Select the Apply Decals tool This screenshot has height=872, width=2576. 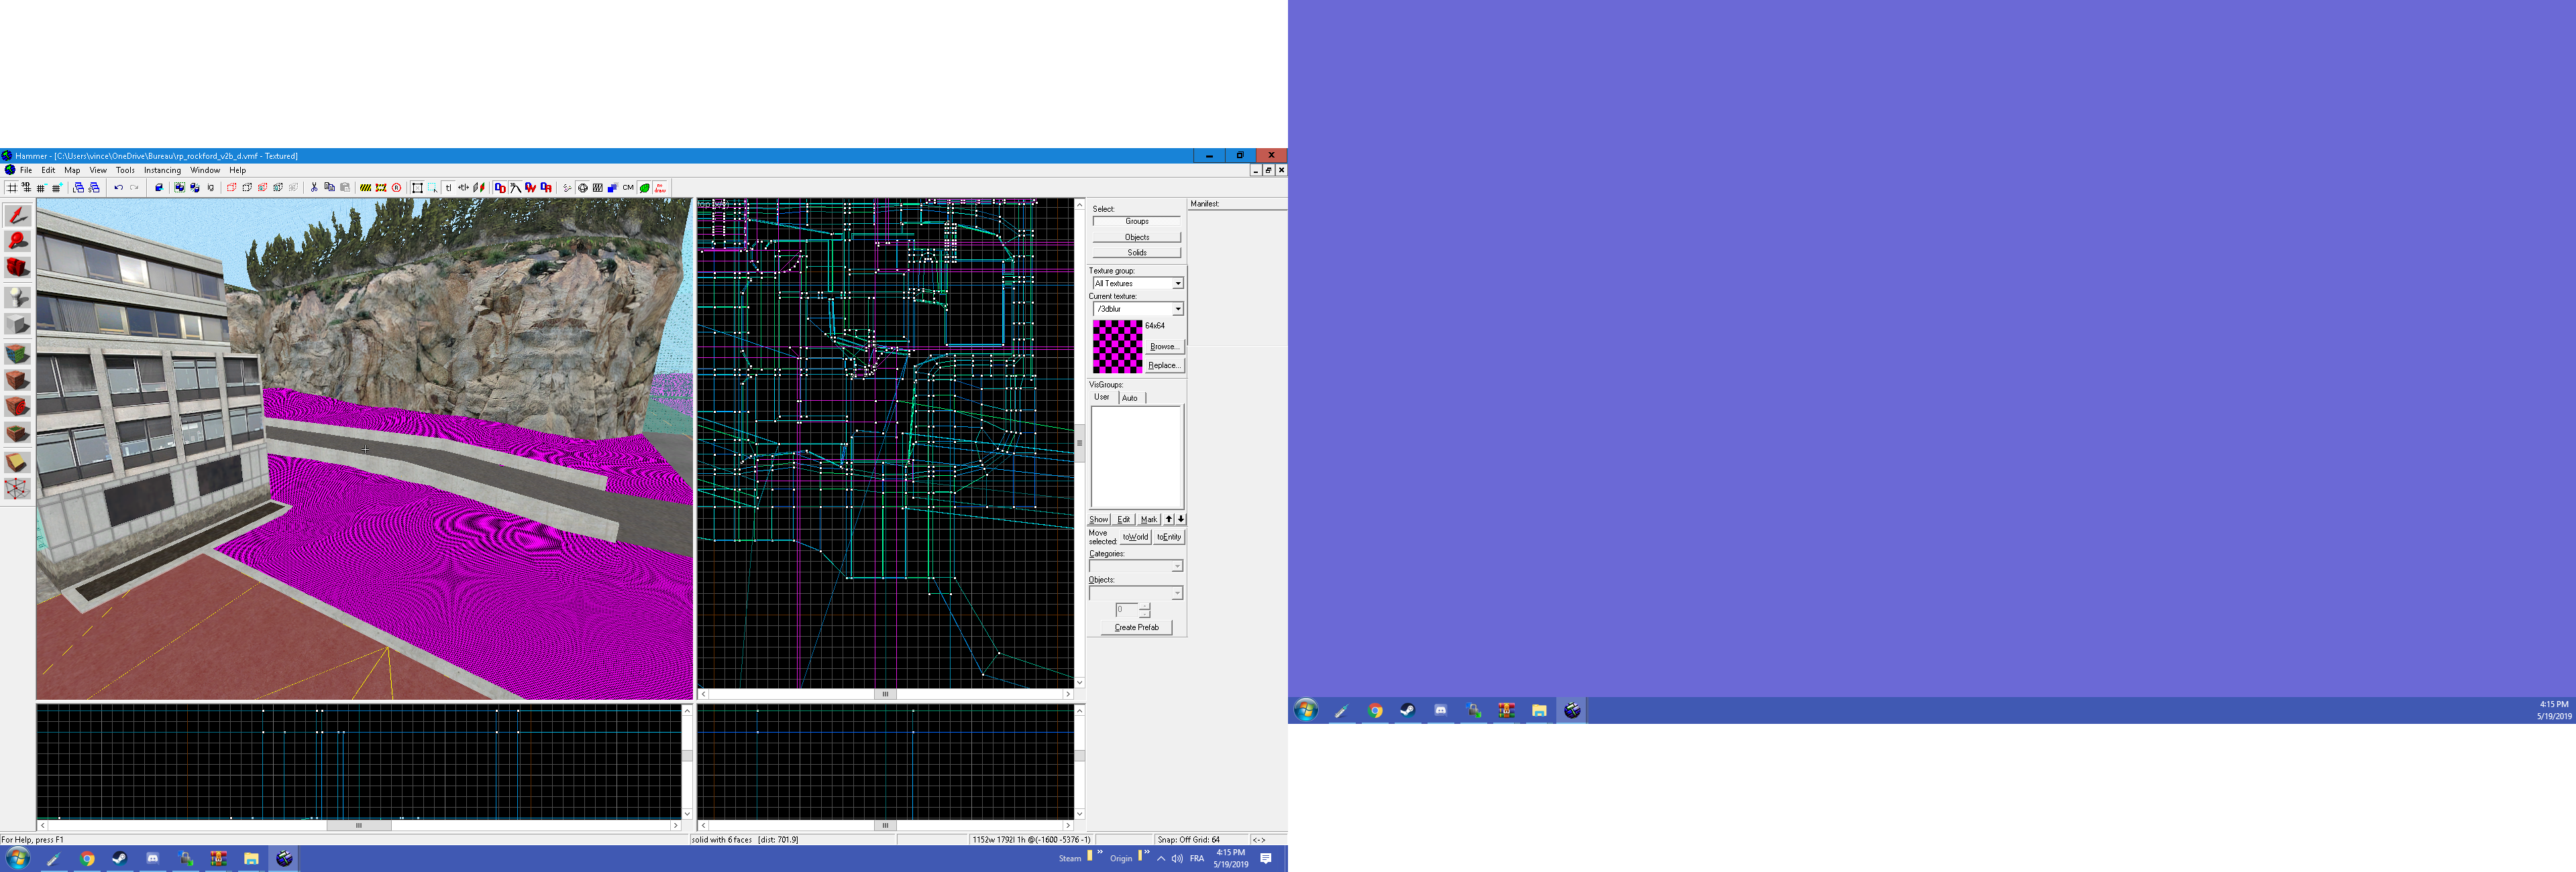pos(18,407)
